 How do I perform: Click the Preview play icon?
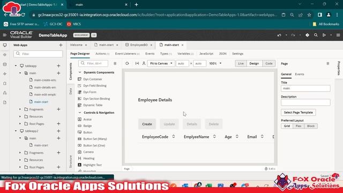pos(324,35)
